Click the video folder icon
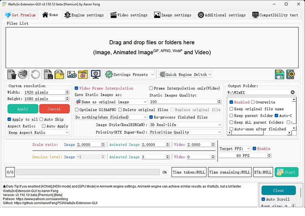 pyautogui.click(x=83, y=74)
